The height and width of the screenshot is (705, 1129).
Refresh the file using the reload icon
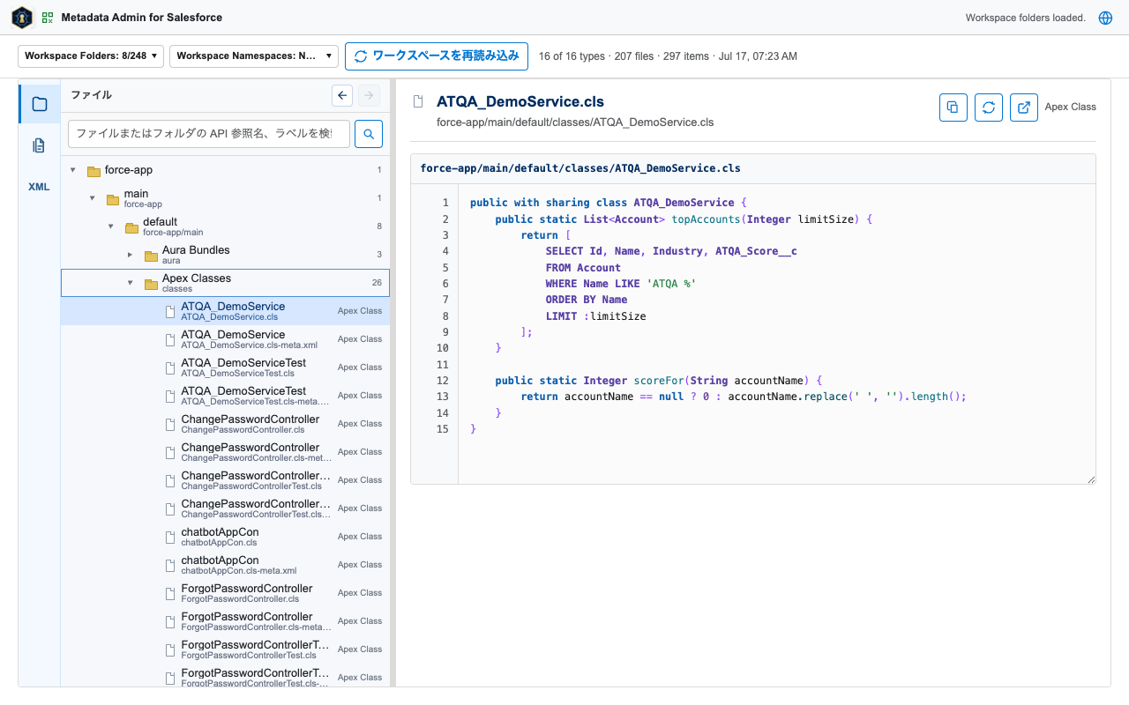point(989,108)
